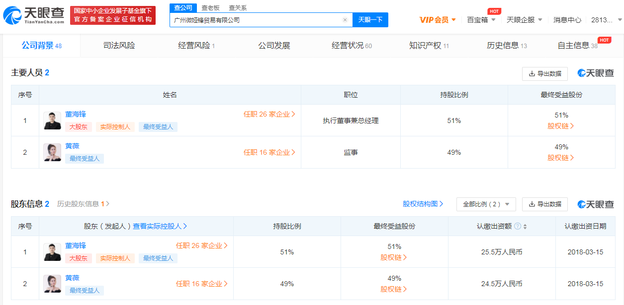Image resolution: width=624 pixels, height=305 pixels.
Task: Open the TianYanCha logo homepage
Action: click(34, 16)
